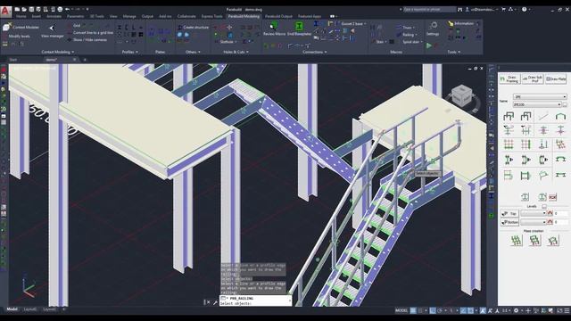The image size is (571, 321).
Task: Click the red icon above Levels
Action: click(552, 197)
